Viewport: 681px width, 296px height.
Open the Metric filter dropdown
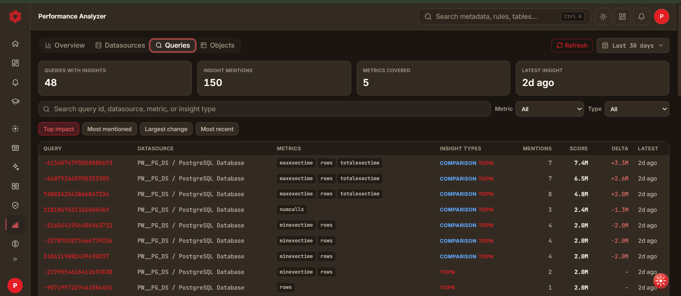coord(550,109)
